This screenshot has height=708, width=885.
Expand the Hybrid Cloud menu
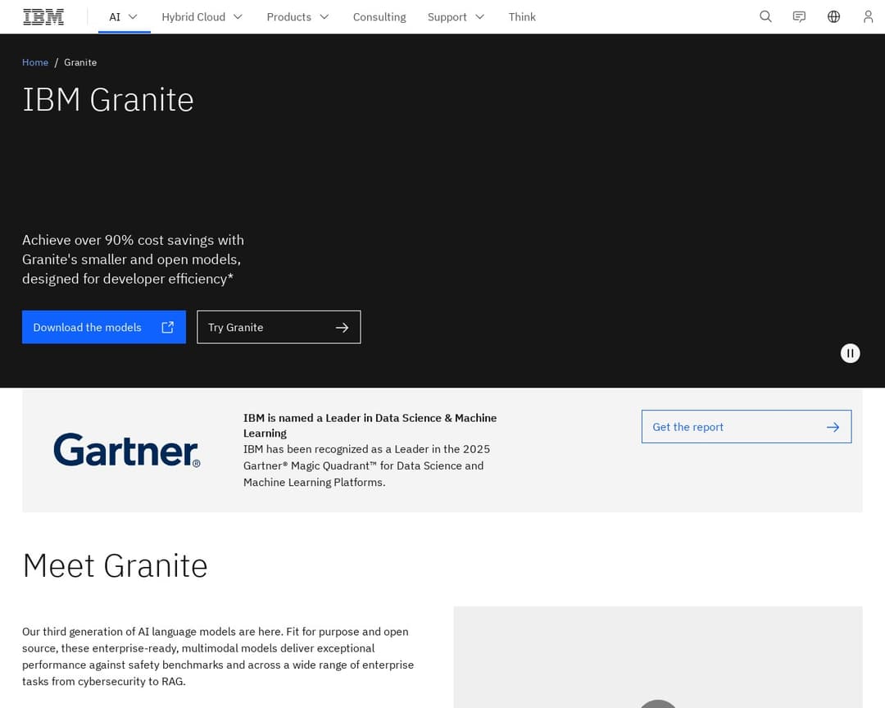202,17
